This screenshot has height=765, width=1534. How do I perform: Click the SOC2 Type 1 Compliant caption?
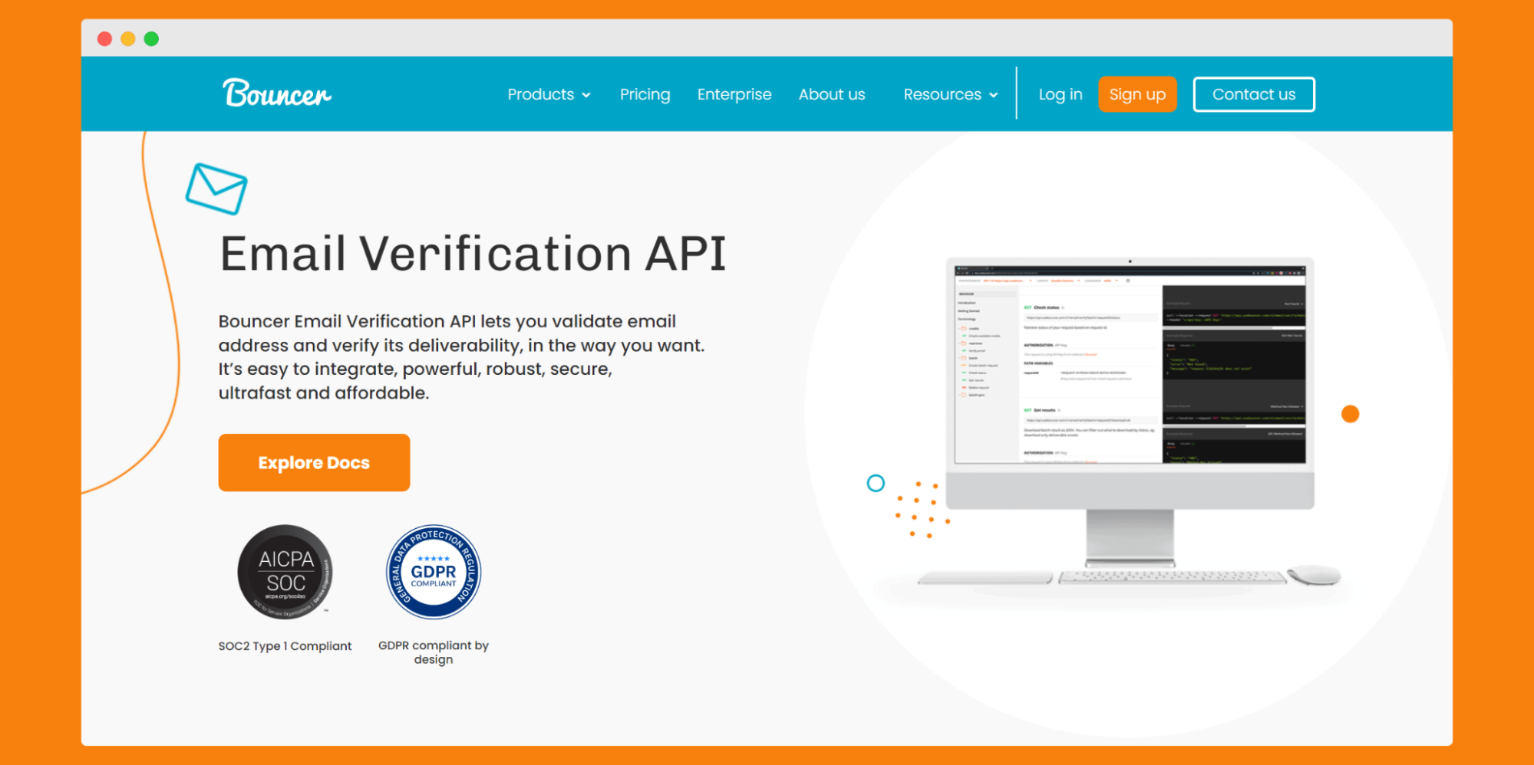point(285,646)
